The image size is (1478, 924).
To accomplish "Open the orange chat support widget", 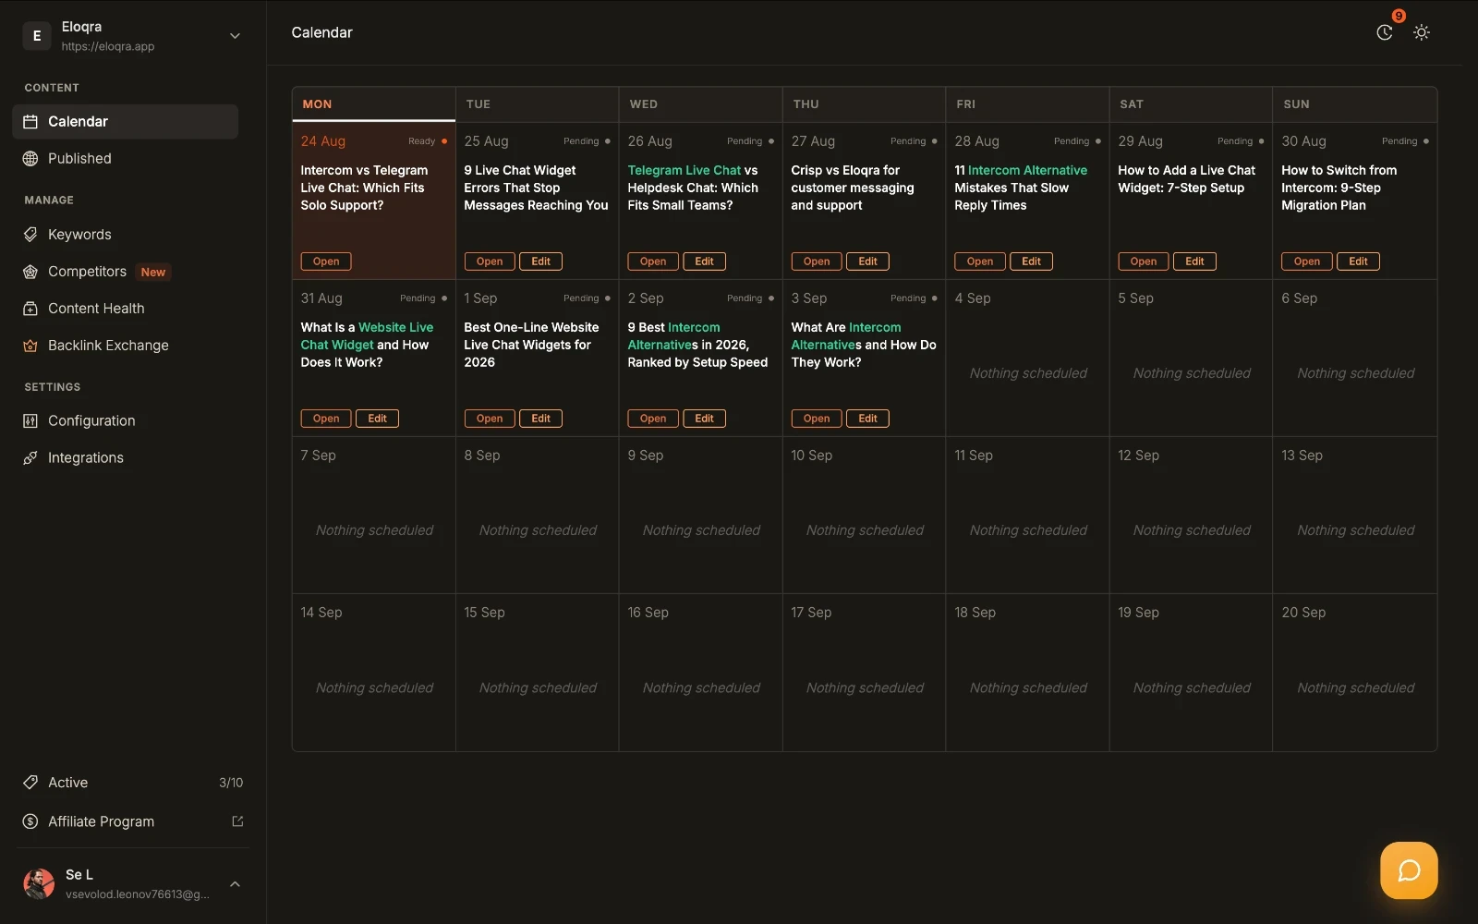I will (x=1409, y=870).
